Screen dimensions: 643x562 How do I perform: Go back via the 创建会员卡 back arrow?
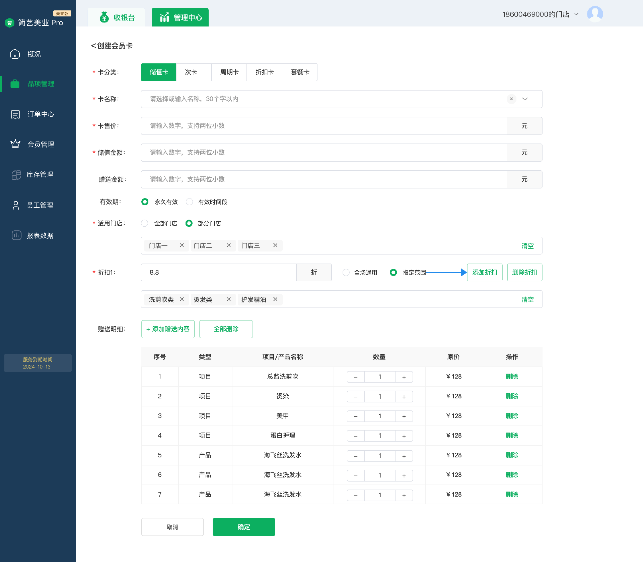coord(93,46)
